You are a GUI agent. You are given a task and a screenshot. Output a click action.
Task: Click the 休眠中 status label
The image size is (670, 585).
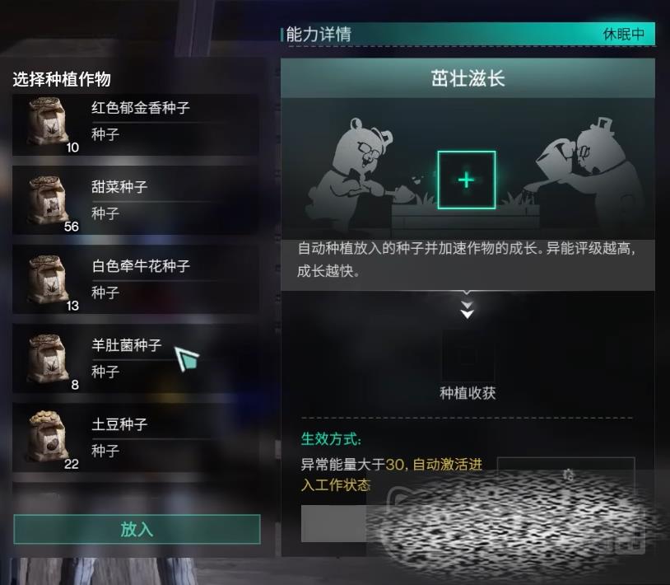(623, 35)
